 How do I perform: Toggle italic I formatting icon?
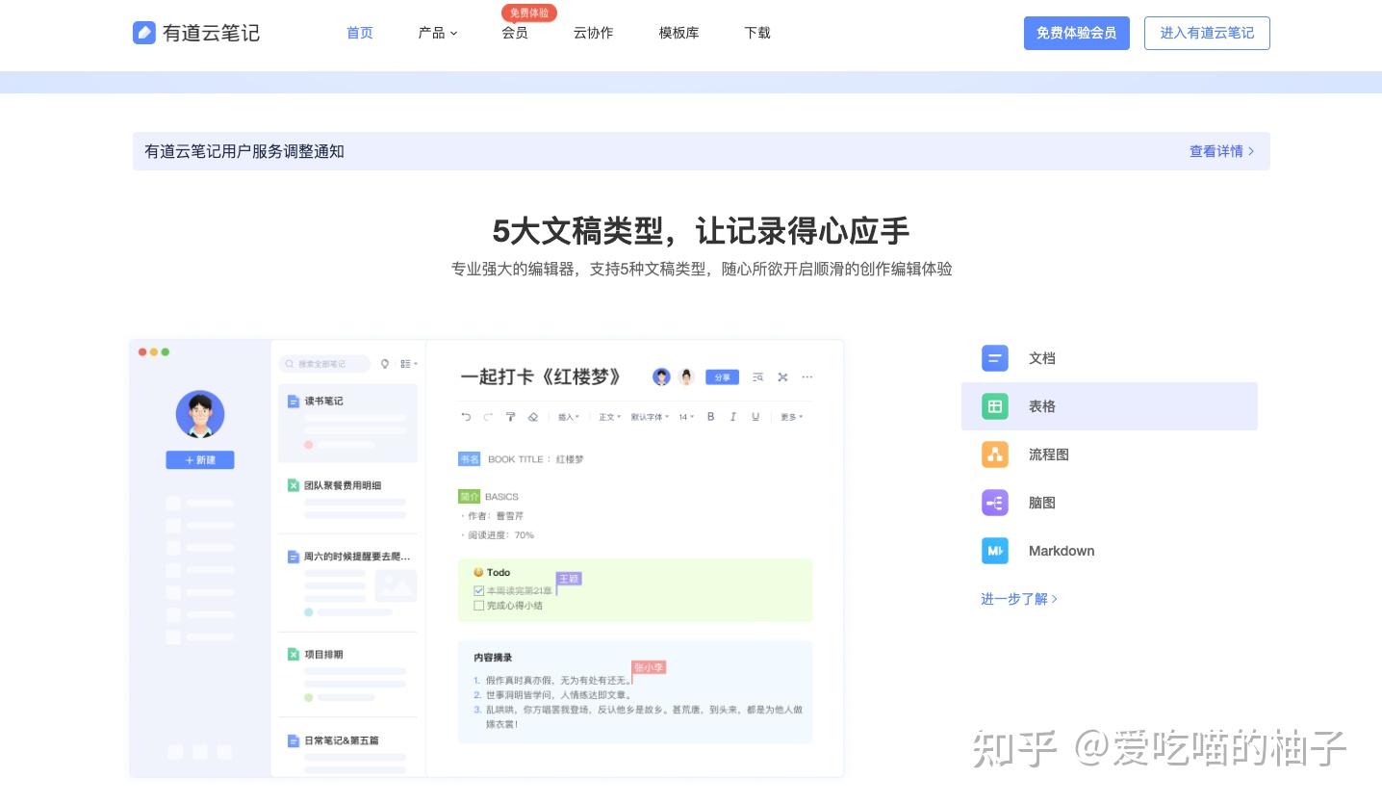tap(733, 417)
